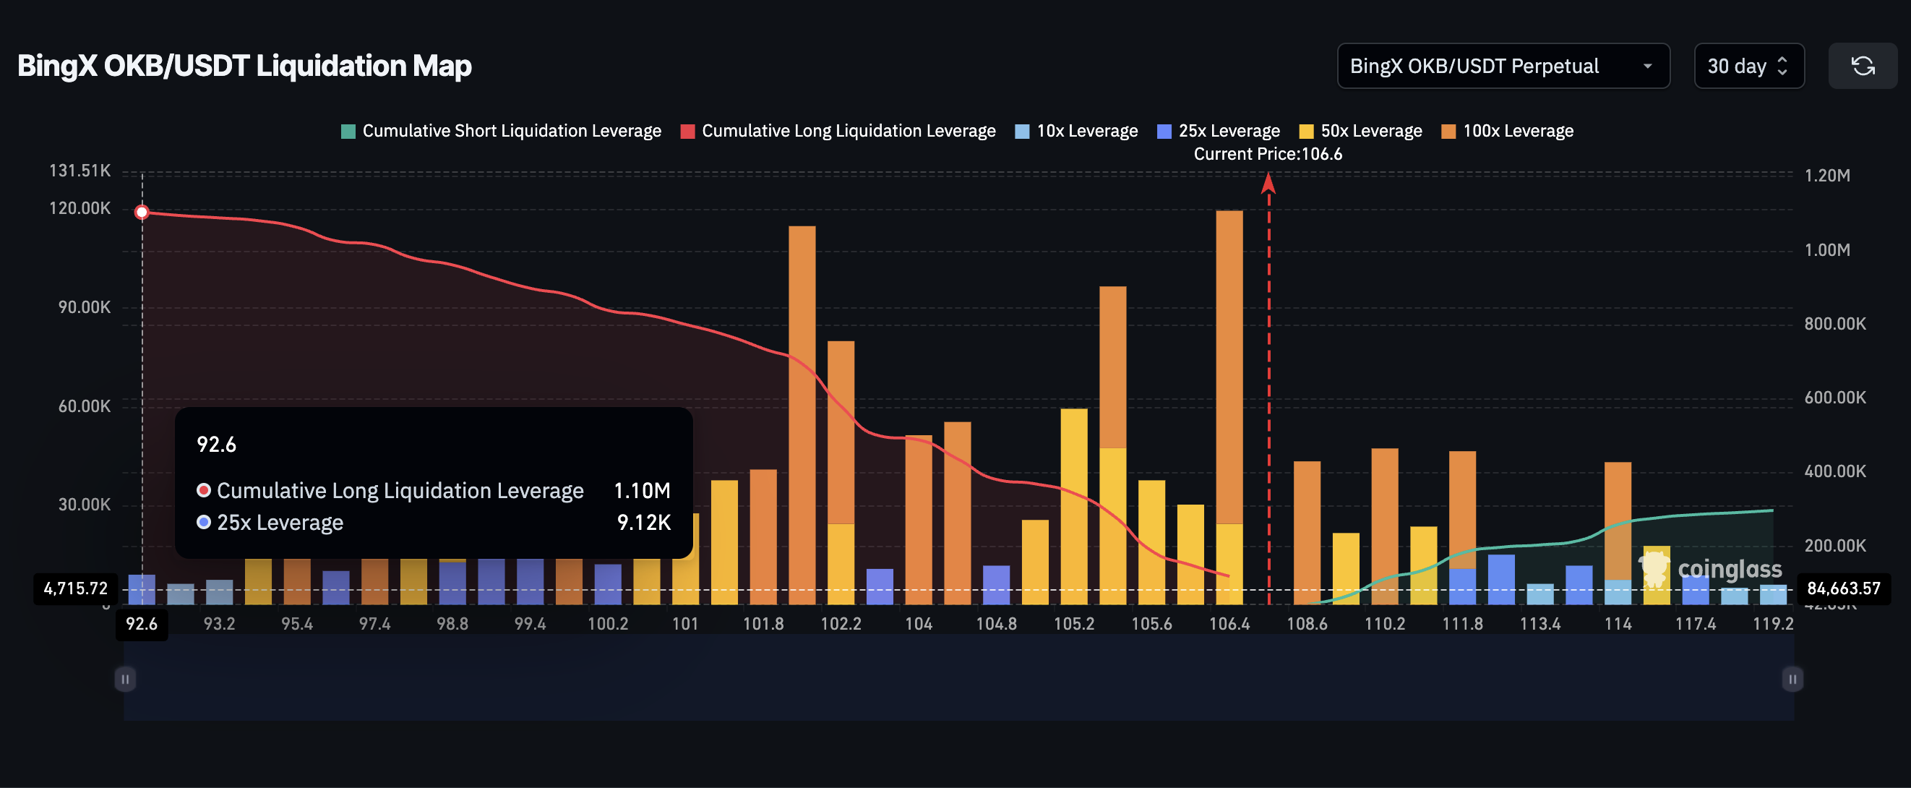
Task: Toggle the 25x Leverage series visibility
Action: tap(1164, 131)
